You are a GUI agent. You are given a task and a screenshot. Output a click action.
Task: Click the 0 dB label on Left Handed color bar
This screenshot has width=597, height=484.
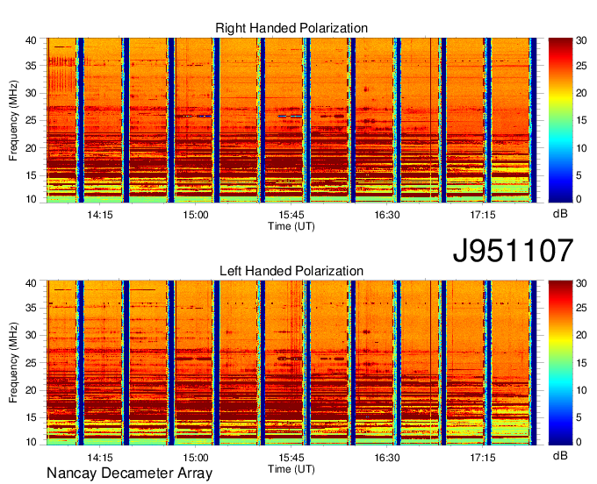(579, 442)
